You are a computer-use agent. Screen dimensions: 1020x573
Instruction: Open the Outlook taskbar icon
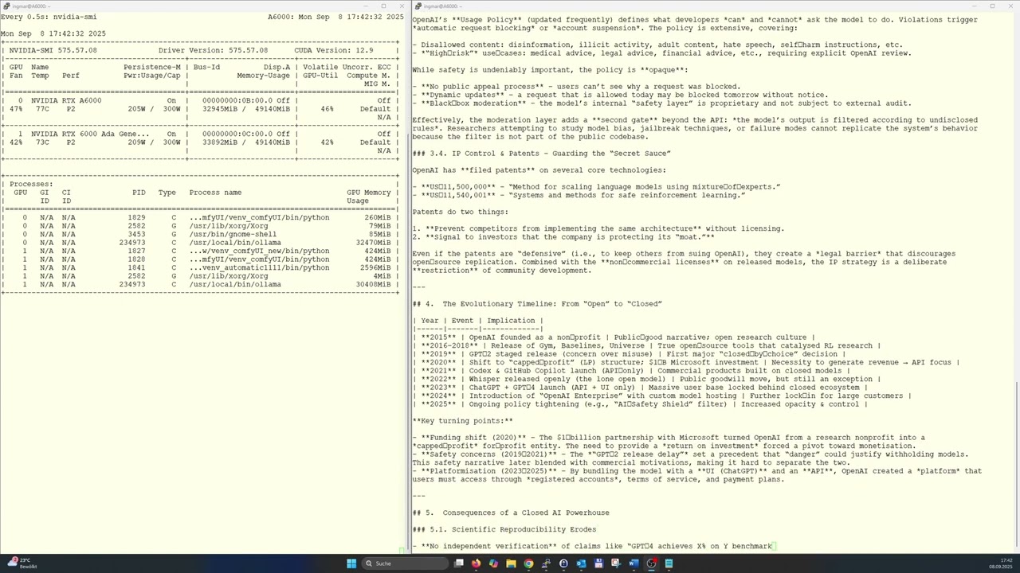(581, 563)
